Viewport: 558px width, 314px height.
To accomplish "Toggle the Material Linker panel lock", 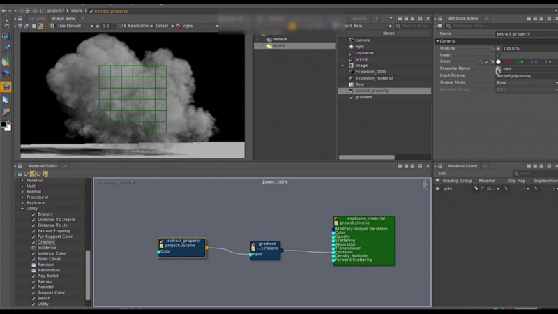I will point(440,166).
